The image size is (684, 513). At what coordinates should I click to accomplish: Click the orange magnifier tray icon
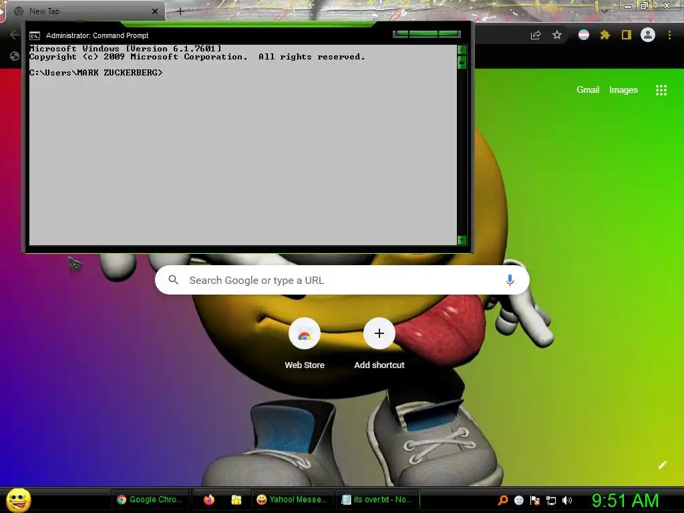point(503,500)
